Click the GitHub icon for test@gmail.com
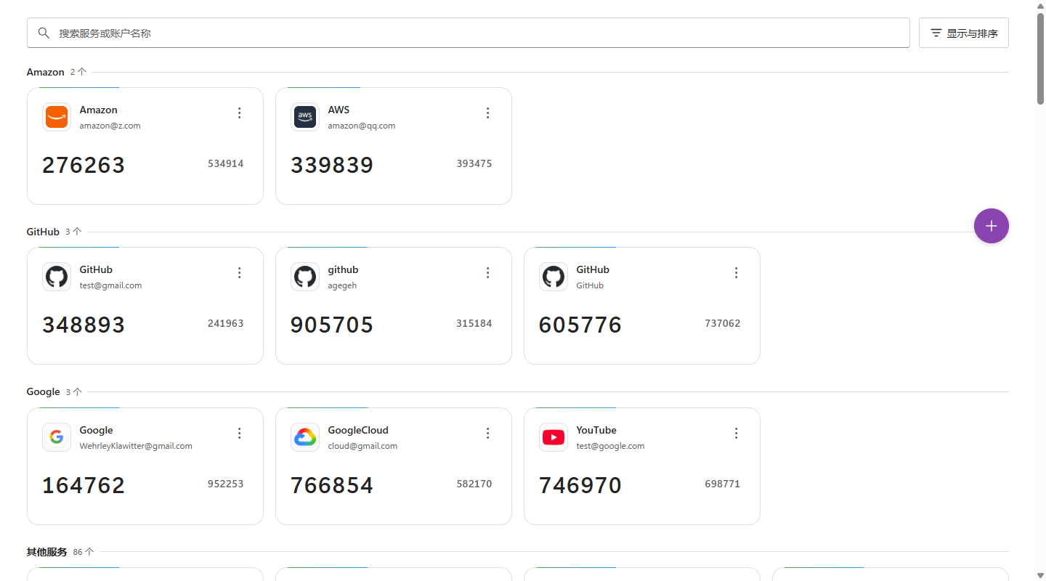Screen dimensions: 1046x581 click(x=57, y=277)
